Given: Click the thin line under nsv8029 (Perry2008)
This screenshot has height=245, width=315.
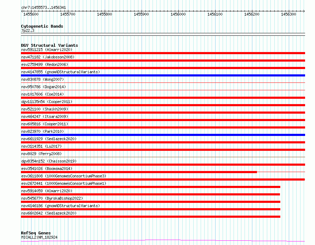Looking at the screenshot, I should click(163, 157).
